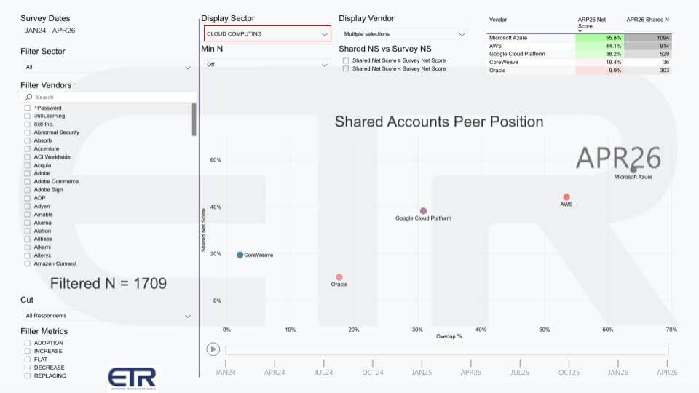This screenshot has width=699, height=393.
Task: Check the ADOPTION metric filter
Action: click(27, 343)
